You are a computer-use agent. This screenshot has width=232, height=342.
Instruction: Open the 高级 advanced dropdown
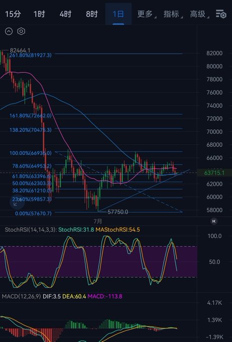point(199,14)
